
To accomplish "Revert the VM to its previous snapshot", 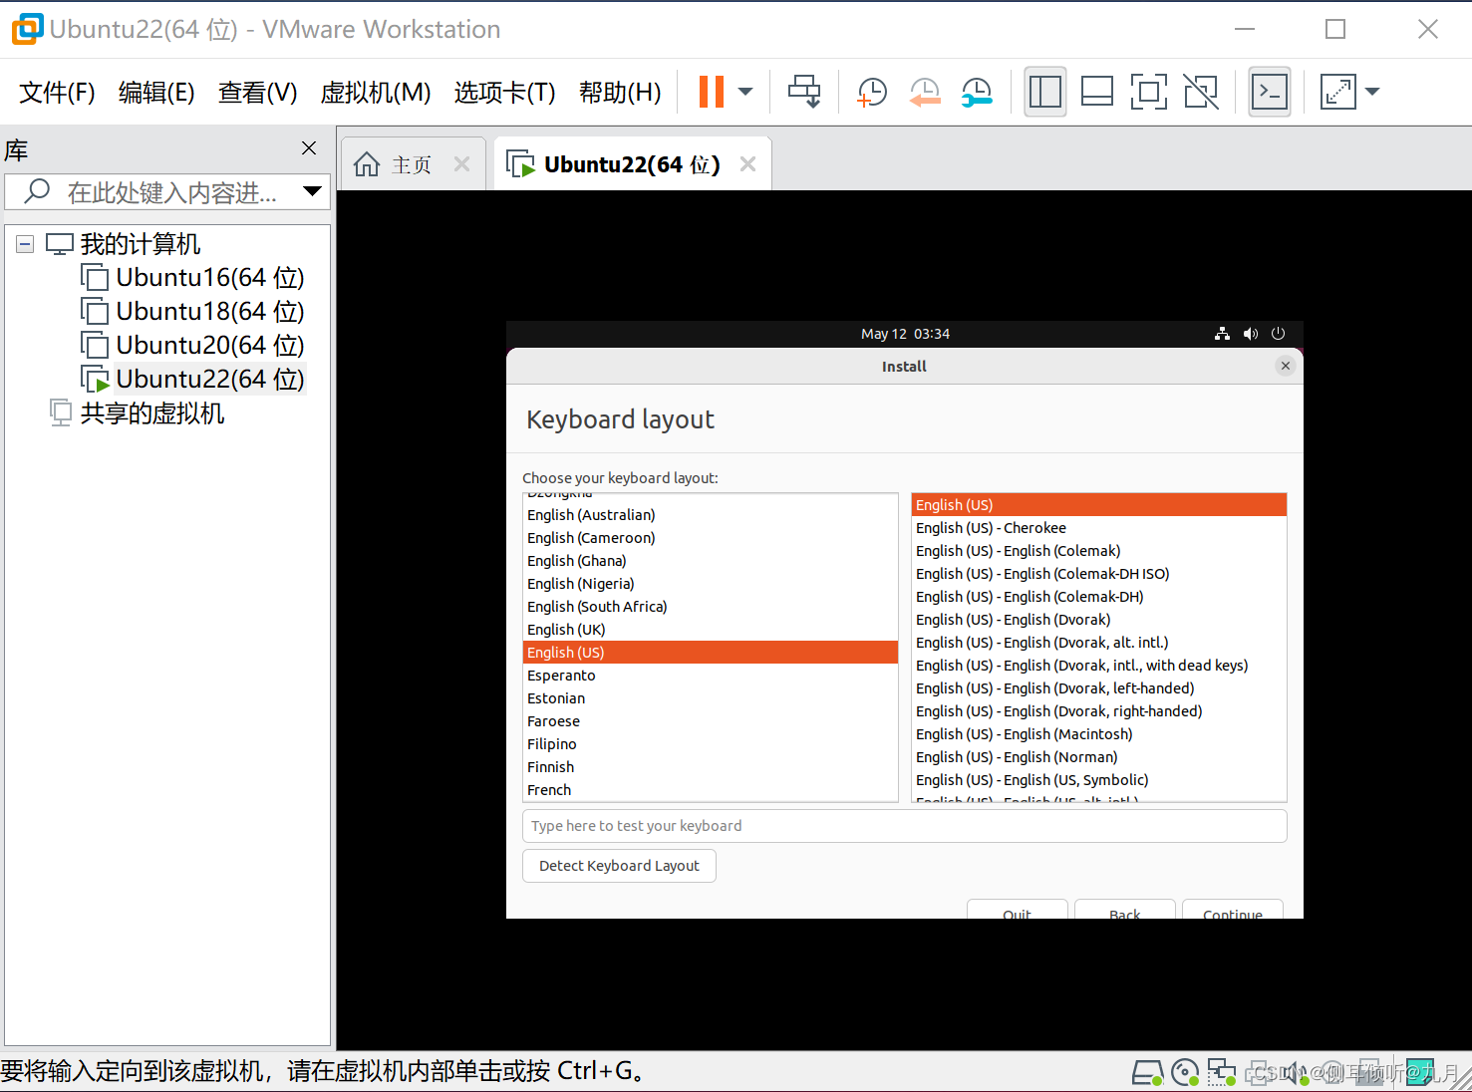I will click(x=925, y=92).
